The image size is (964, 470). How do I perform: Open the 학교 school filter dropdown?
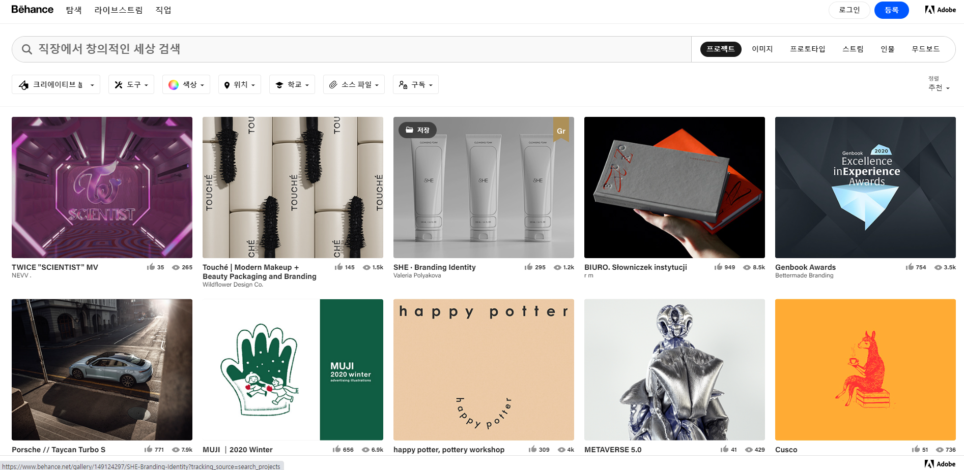point(292,84)
